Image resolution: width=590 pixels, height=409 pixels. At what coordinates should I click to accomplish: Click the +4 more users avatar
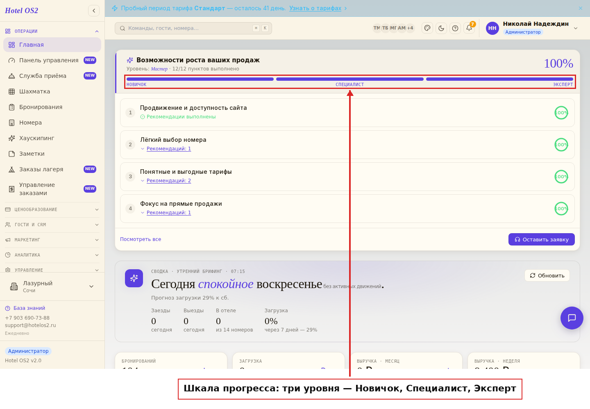(x=410, y=28)
